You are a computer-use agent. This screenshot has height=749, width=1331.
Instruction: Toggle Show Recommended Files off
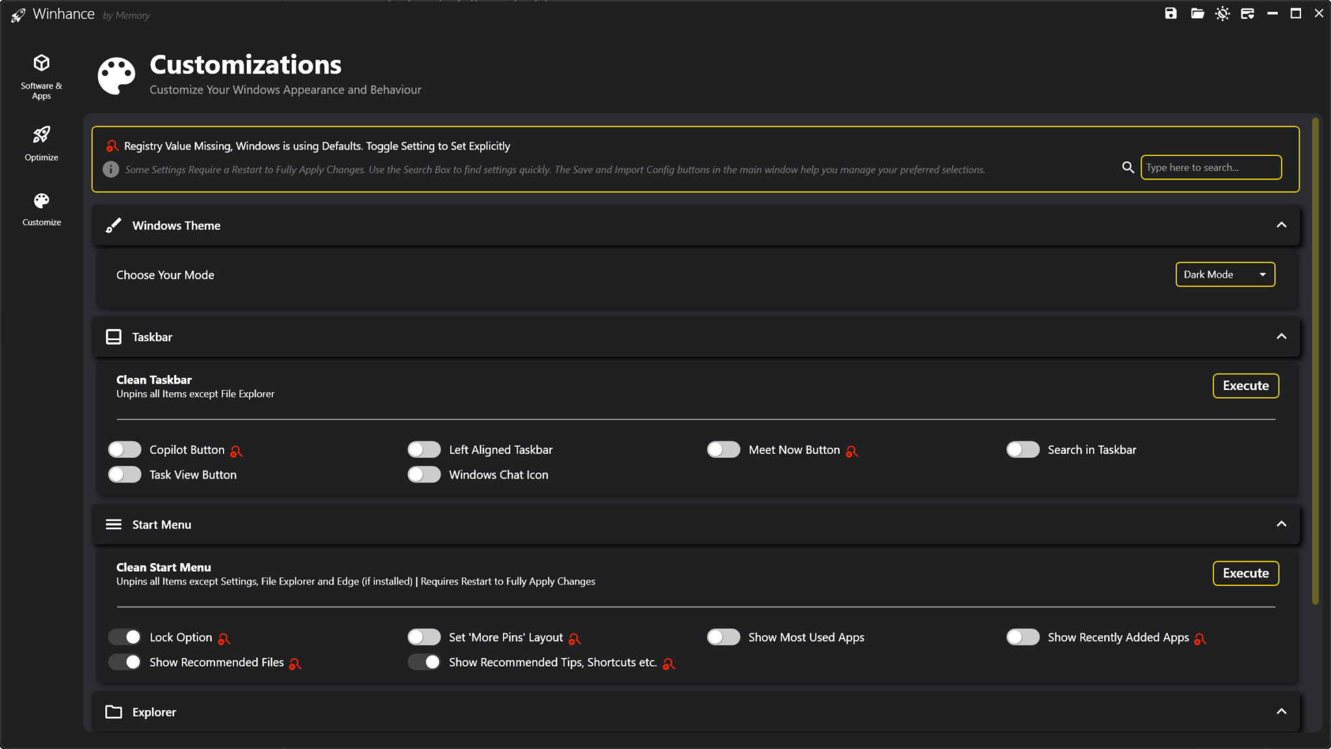(124, 662)
